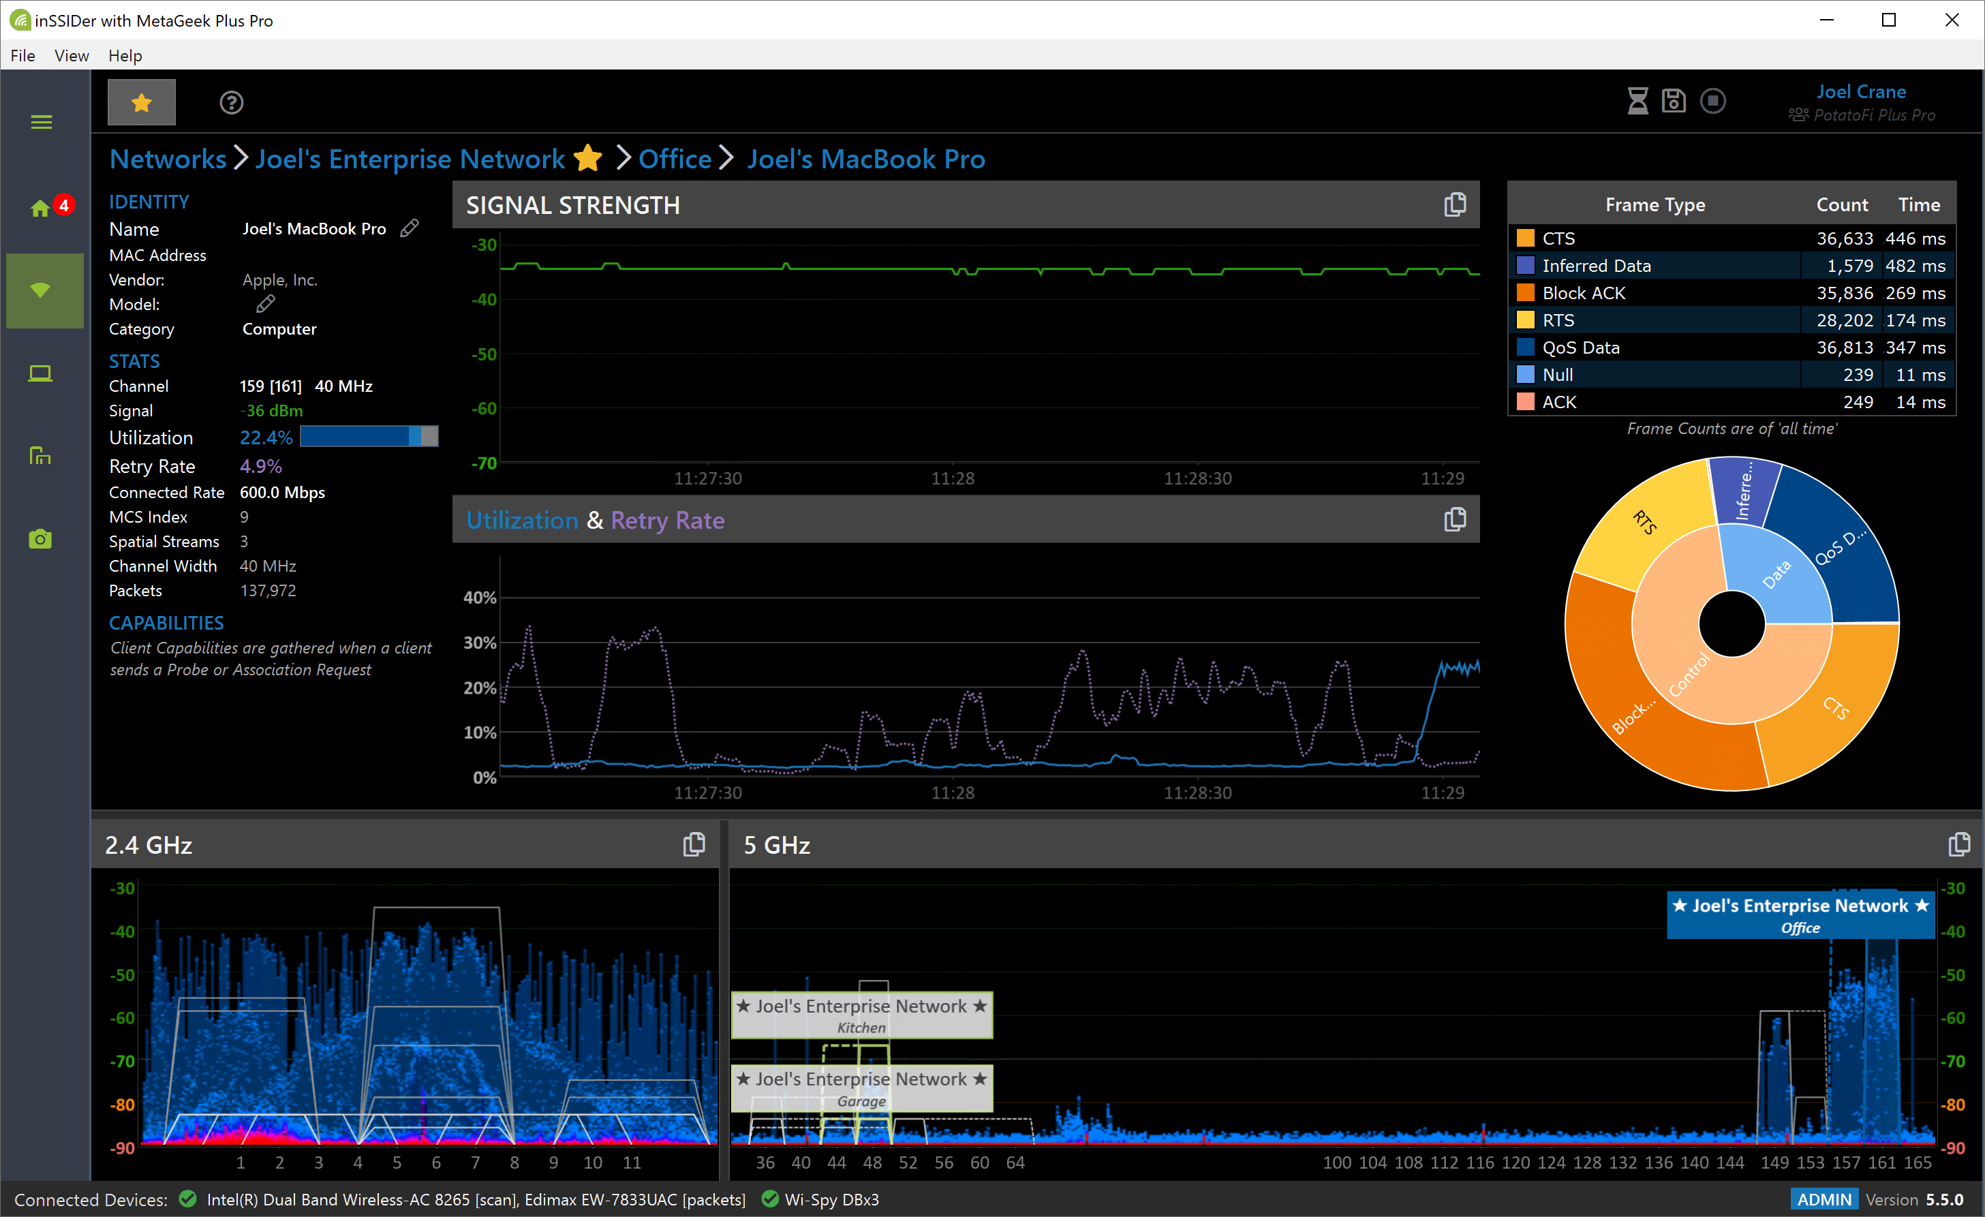The height and width of the screenshot is (1217, 1985).
Task: Toggle the starred favorites filter button
Action: click(142, 102)
